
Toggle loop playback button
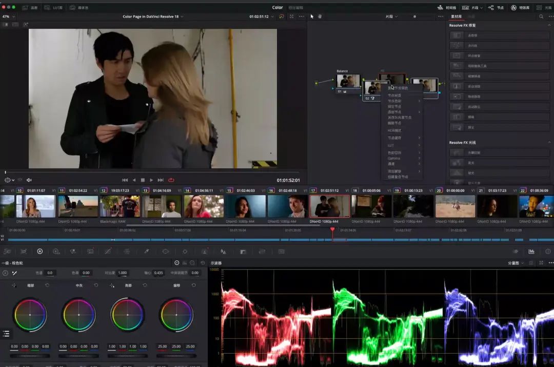tap(171, 180)
